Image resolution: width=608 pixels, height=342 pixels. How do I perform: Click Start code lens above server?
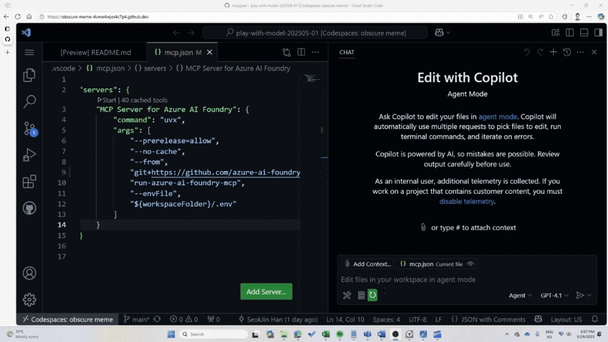(x=106, y=100)
